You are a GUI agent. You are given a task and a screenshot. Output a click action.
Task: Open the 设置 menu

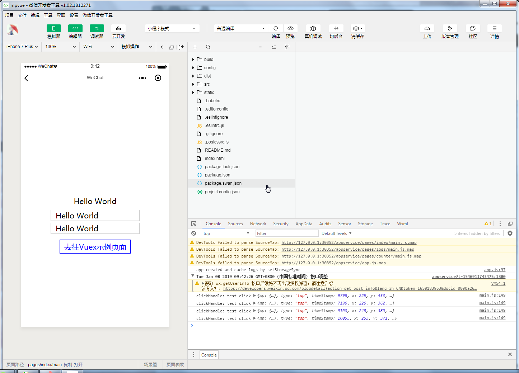[x=74, y=15]
